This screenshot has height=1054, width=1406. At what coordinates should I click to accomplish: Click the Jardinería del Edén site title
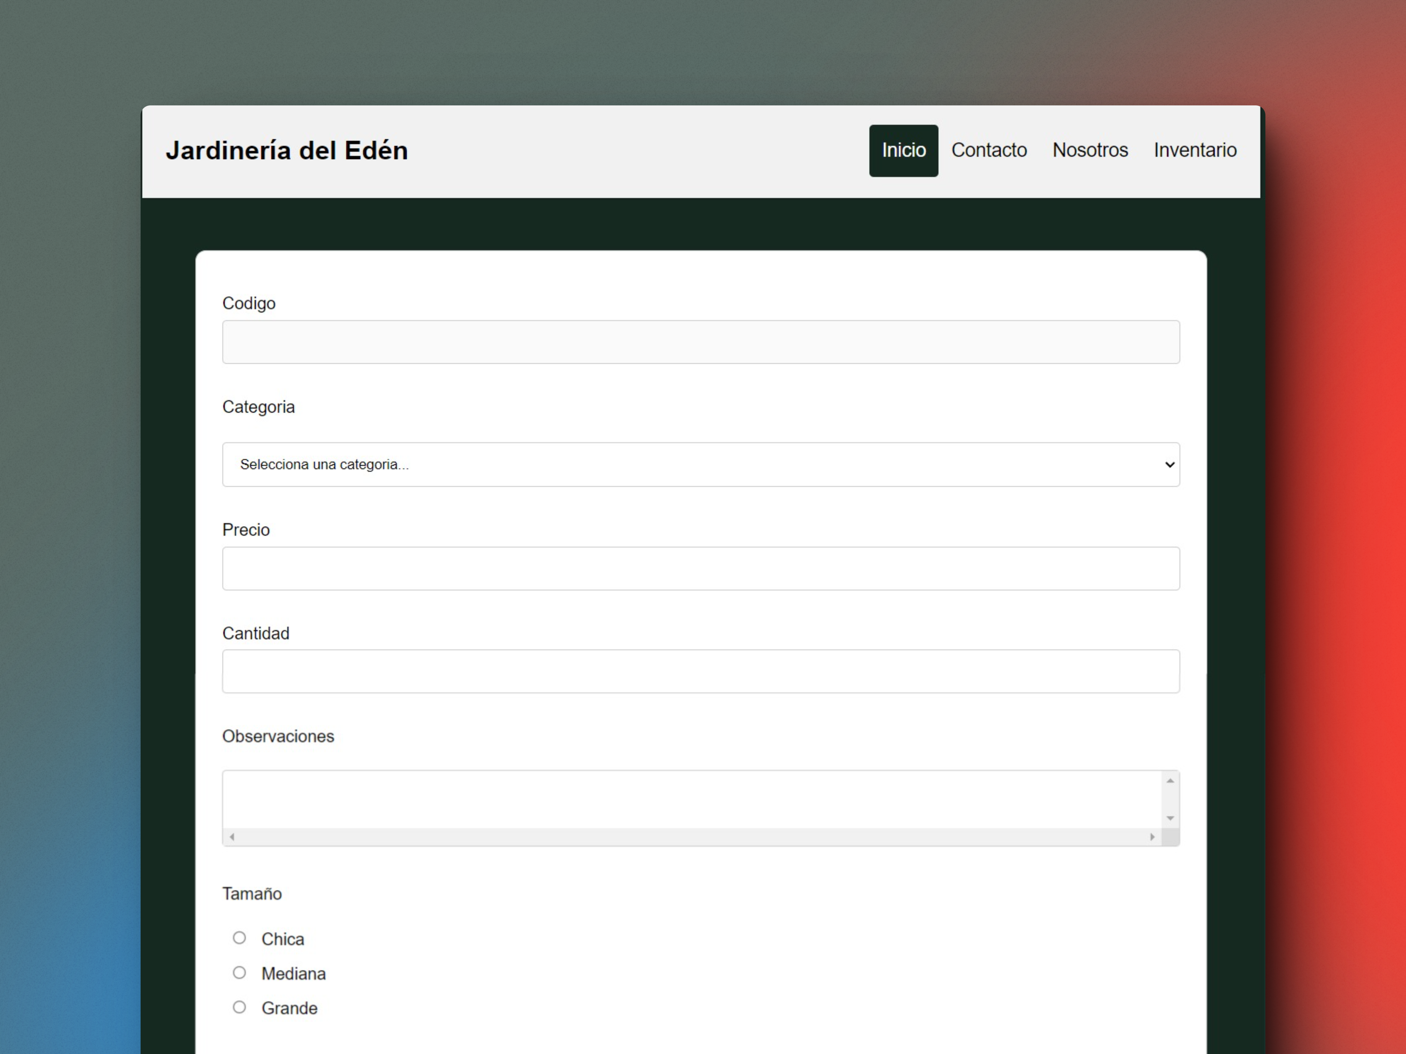click(287, 150)
